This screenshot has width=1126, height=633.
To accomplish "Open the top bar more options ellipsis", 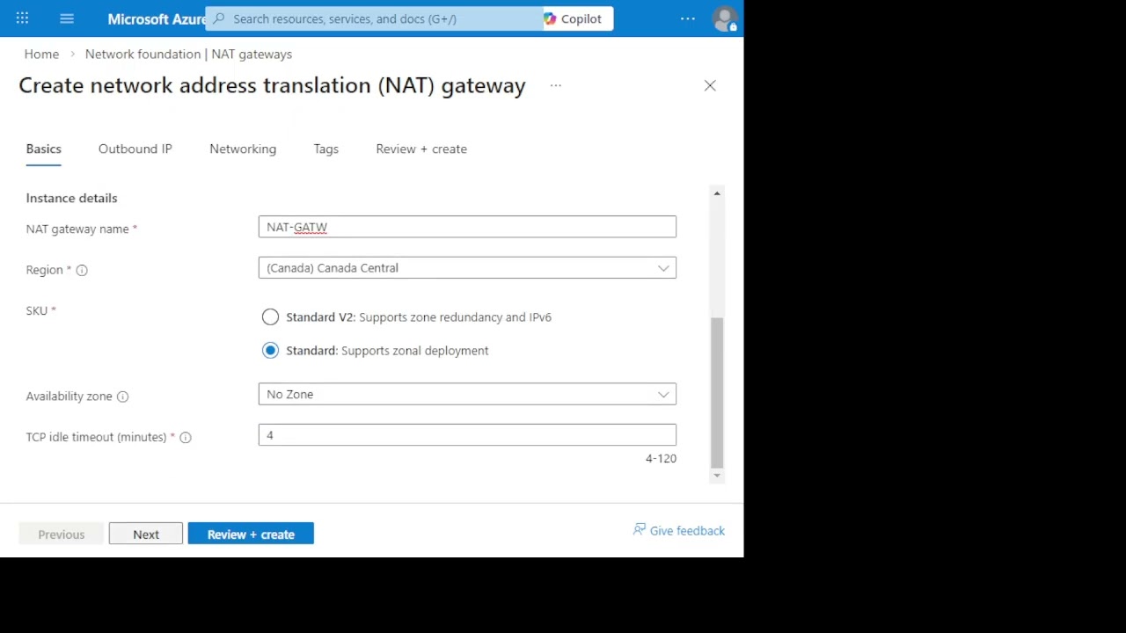I will coord(688,18).
